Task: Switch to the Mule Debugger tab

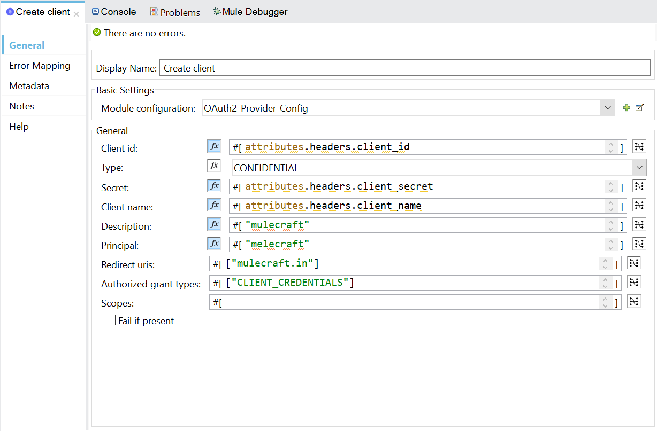Action: point(250,12)
